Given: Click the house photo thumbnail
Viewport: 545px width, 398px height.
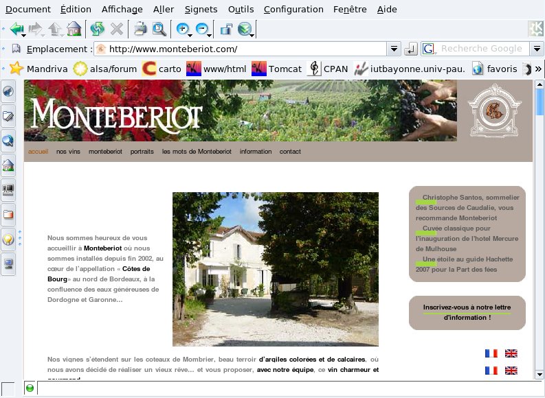Looking at the screenshot, I should point(276,269).
